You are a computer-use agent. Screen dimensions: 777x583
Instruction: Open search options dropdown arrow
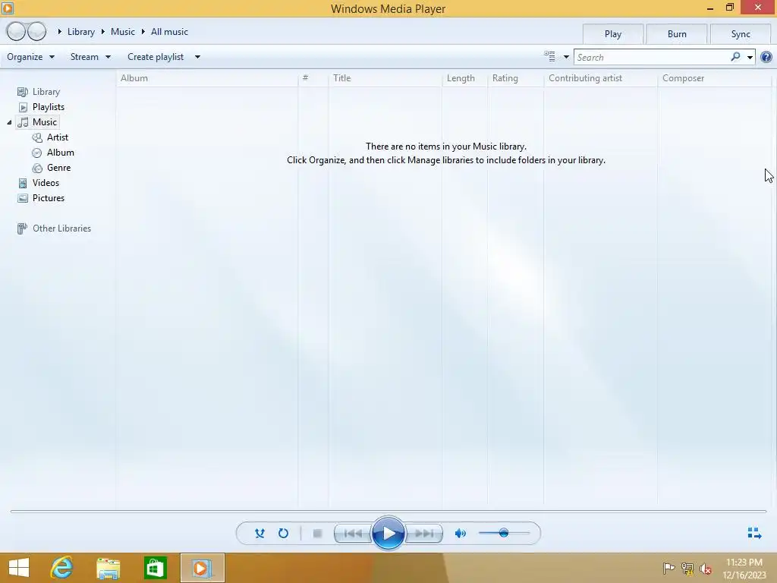(750, 58)
